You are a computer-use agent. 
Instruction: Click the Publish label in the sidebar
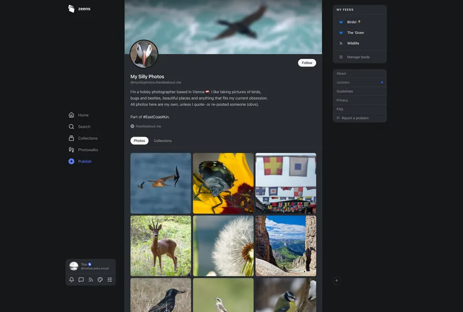tap(84, 161)
